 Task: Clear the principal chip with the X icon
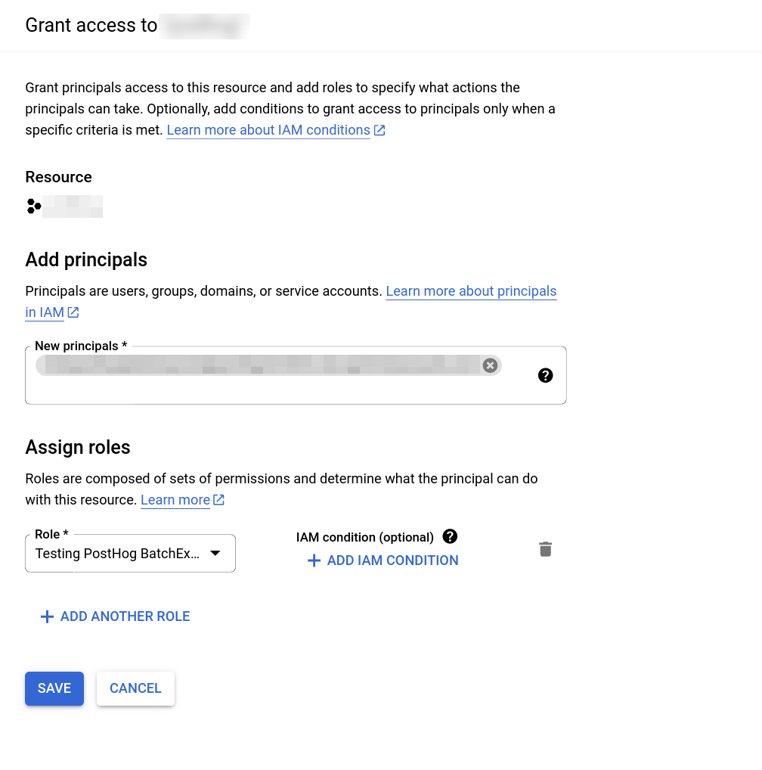(x=490, y=365)
